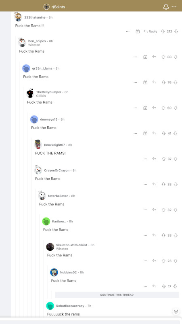The image size is (182, 324).
Task: Click Reply on 333thatsmine's comment
Action: pos(151,32)
